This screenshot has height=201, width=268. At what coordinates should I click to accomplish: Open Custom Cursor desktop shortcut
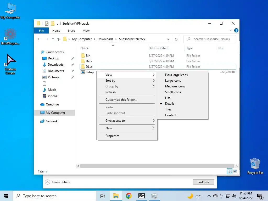(10, 64)
